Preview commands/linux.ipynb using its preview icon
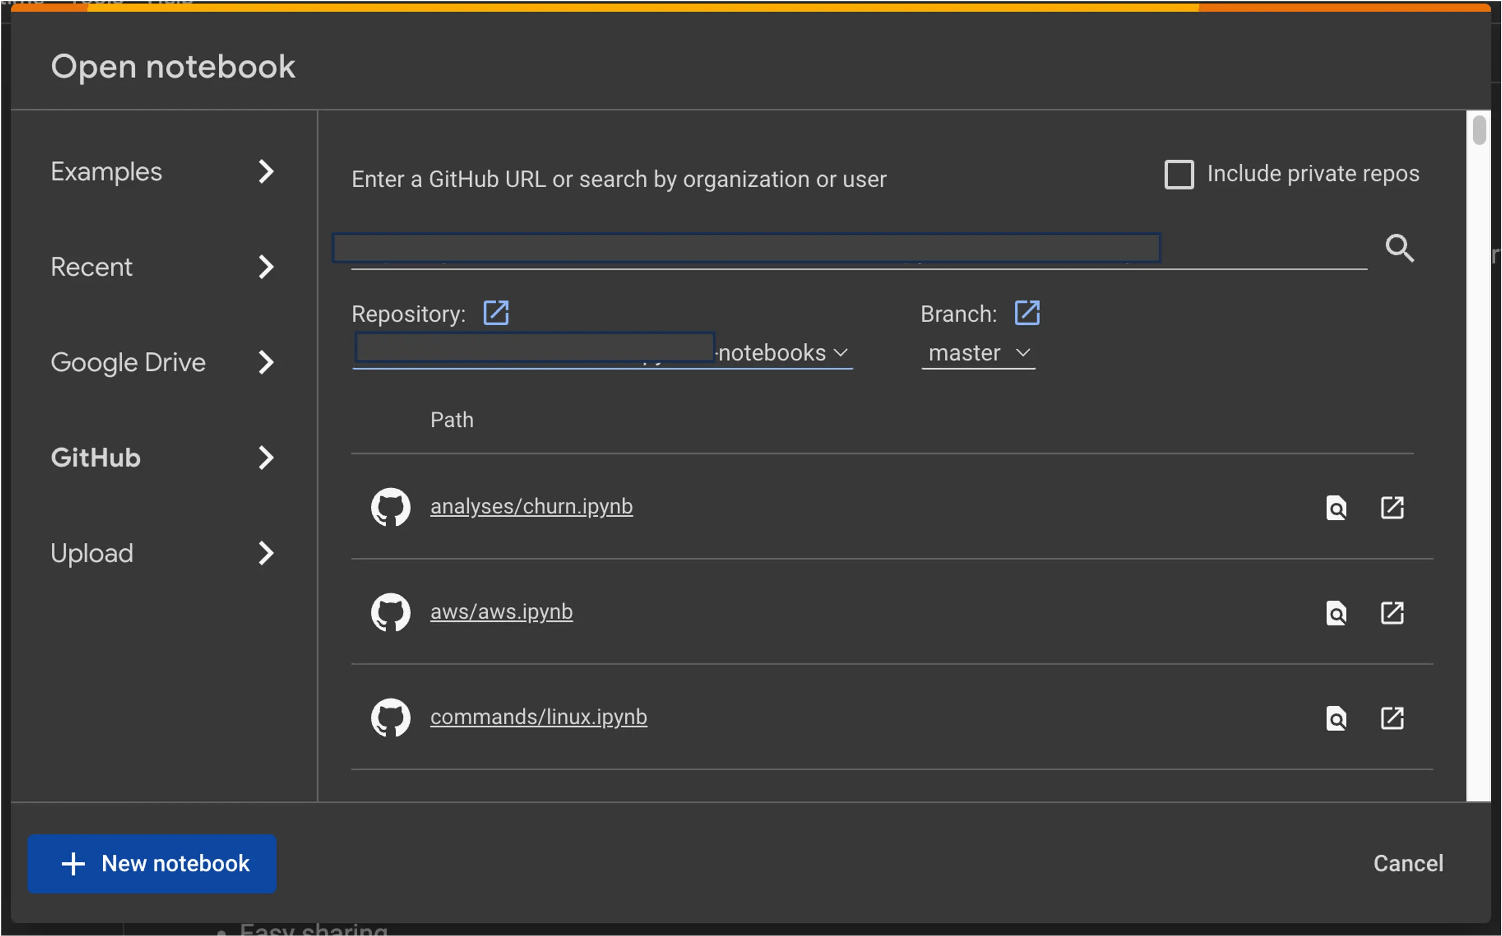The height and width of the screenshot is (936, 1502). point(1337,719)
